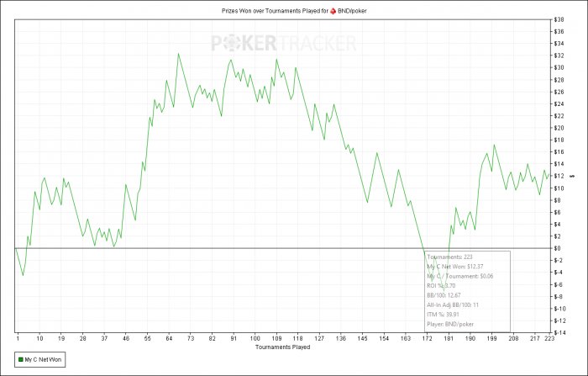Click x-axis tick labeled 1
Viewport: 588px width, 376px height.
coord(18,338)
